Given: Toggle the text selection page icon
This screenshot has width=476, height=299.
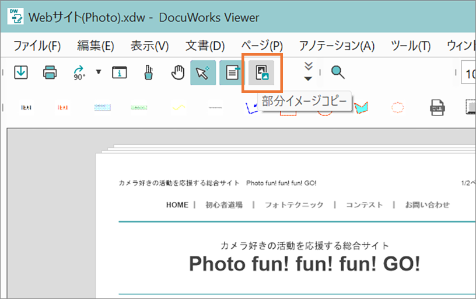Looking at the screenshot, I should (232, 72).
